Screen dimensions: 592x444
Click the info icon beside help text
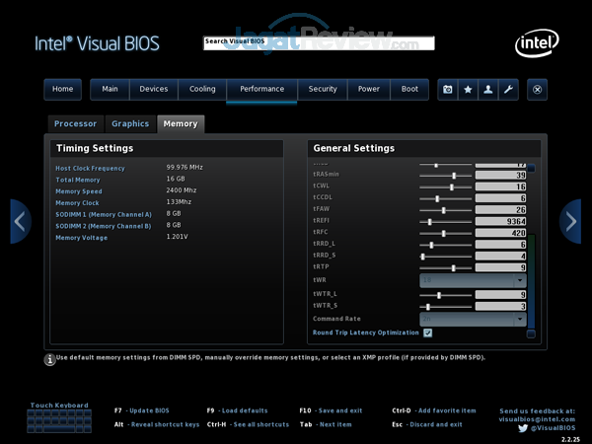click(49, 359)
